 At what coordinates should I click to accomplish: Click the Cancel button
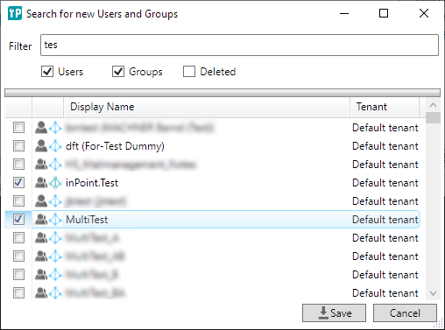pyautogui.click(x=405, y=312)
